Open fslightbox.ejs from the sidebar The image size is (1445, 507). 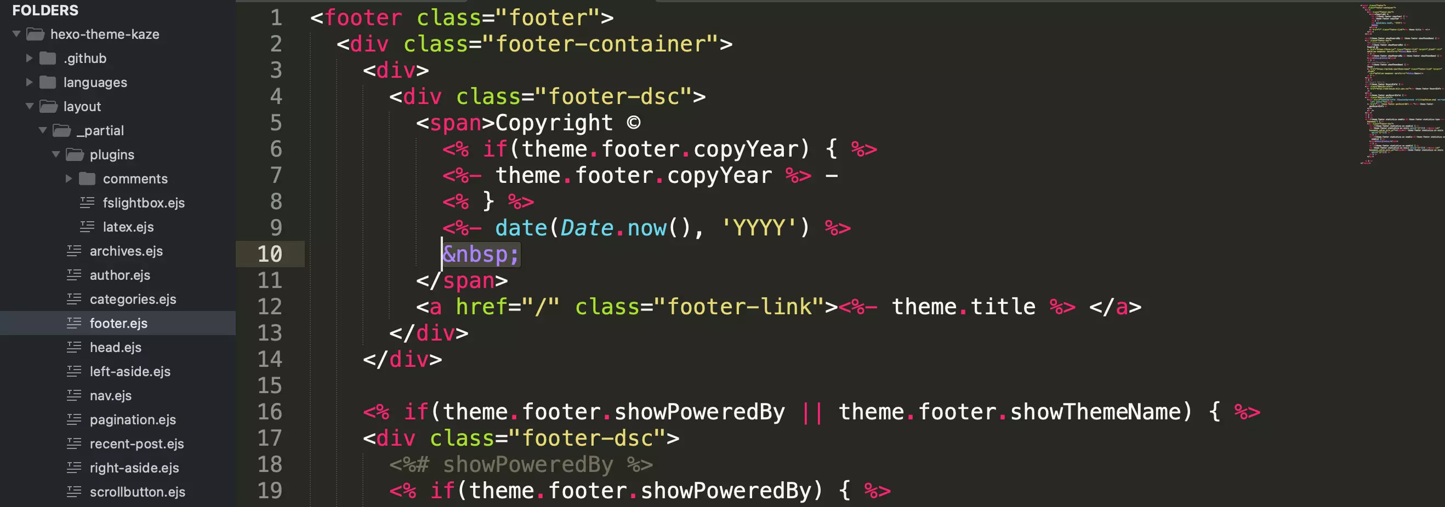144,203
